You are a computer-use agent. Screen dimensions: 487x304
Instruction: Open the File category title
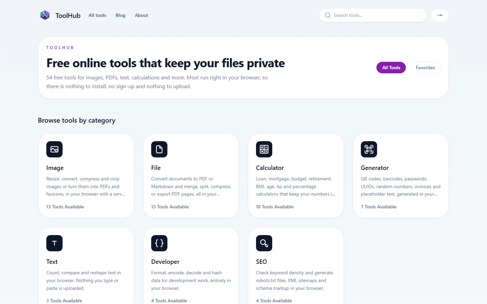pyautogui.click(x=156, y=168)
